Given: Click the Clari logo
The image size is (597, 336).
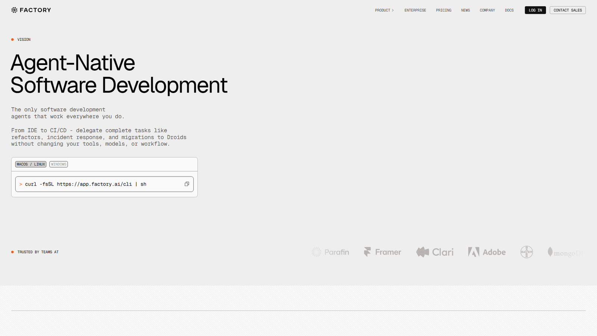Looking at the screenshot, I should 435,252.
